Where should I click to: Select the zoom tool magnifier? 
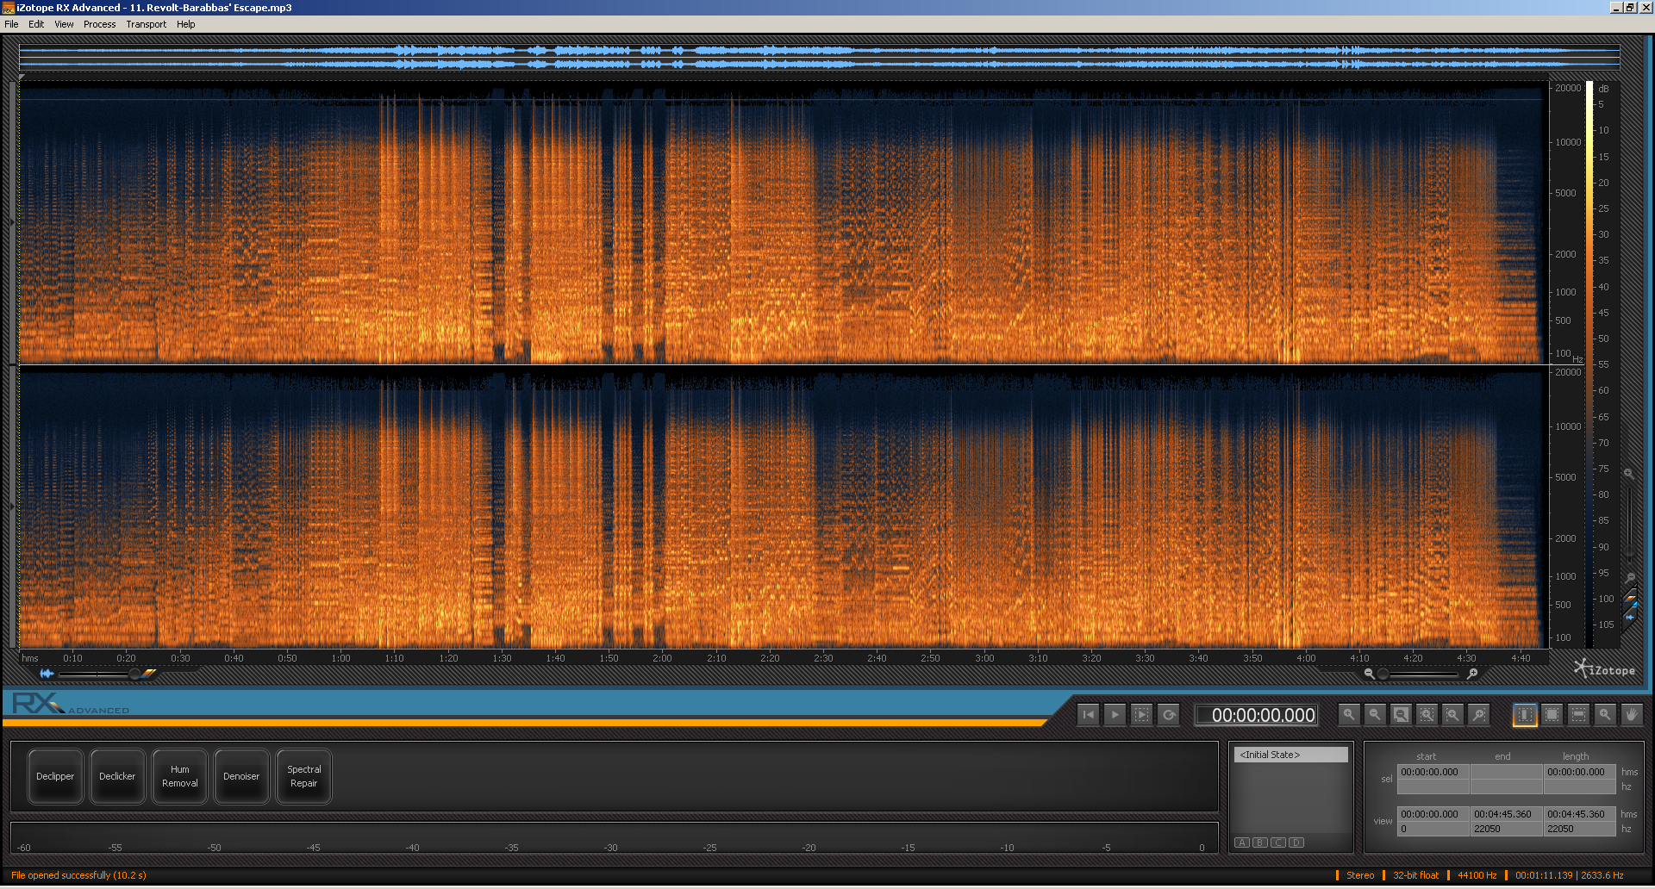tap(1605, 714)
